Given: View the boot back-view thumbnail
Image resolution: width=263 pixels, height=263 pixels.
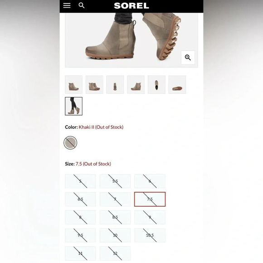Looking at the screenshot, I should click(115, 85).
